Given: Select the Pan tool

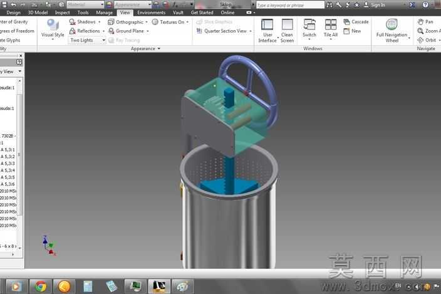Looking at the screenshot, I should pos(425,22).
